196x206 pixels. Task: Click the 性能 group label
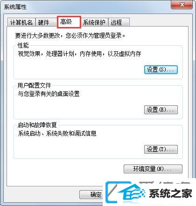click(23, 45)
